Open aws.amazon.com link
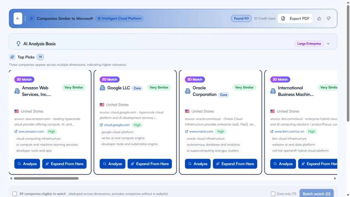Image resolution: width=350 pixels, height=197 pixels. pyautogui.click(x=31, y=132)
